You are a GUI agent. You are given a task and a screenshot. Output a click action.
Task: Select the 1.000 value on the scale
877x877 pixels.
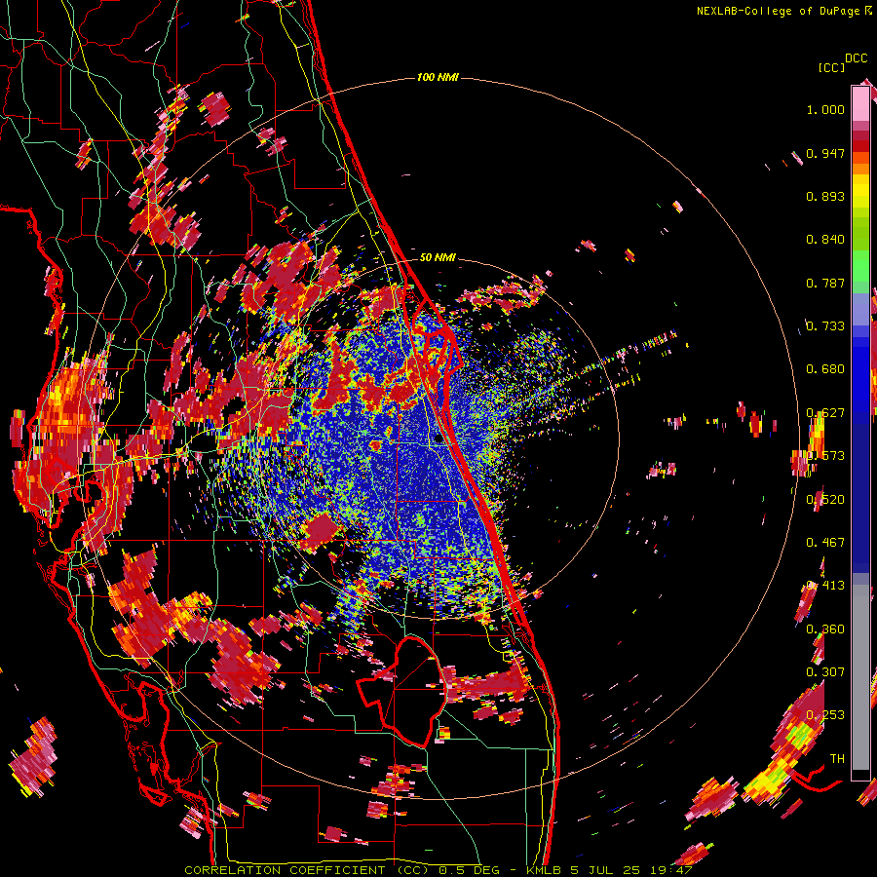coord(825,109)
